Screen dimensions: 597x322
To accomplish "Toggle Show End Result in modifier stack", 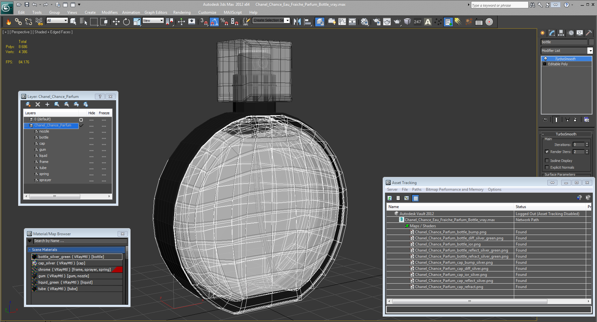I will 556,120.
